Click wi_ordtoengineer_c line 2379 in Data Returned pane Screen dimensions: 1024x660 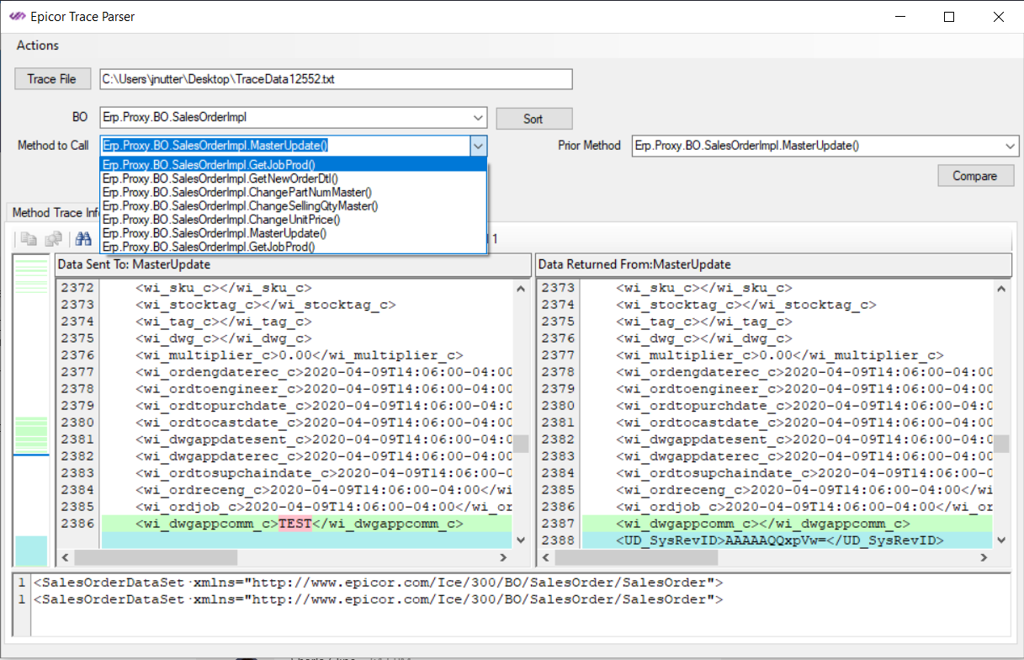pyautogui.click(x=805, y=389)
